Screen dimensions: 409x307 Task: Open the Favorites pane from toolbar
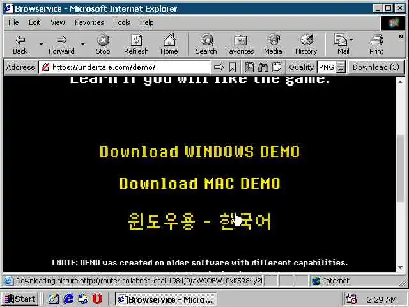240,44
